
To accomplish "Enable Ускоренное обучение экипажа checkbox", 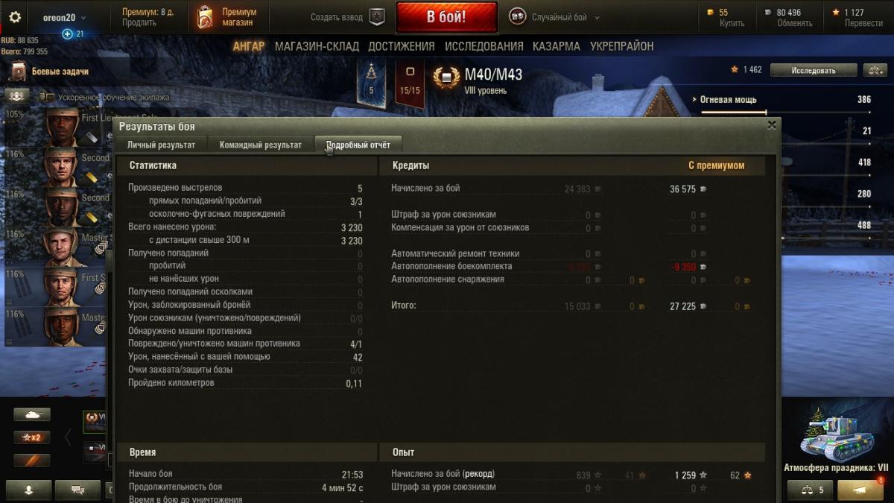I will coord(42,97).
